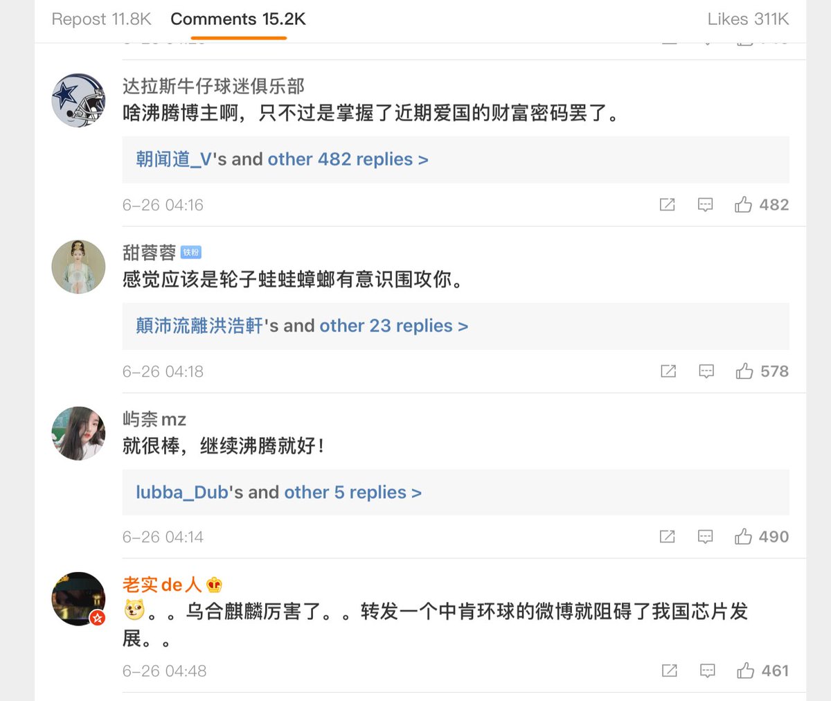Expand other 482 replies thread
Screen dimensions: 831x701
[x=348, y=159]
